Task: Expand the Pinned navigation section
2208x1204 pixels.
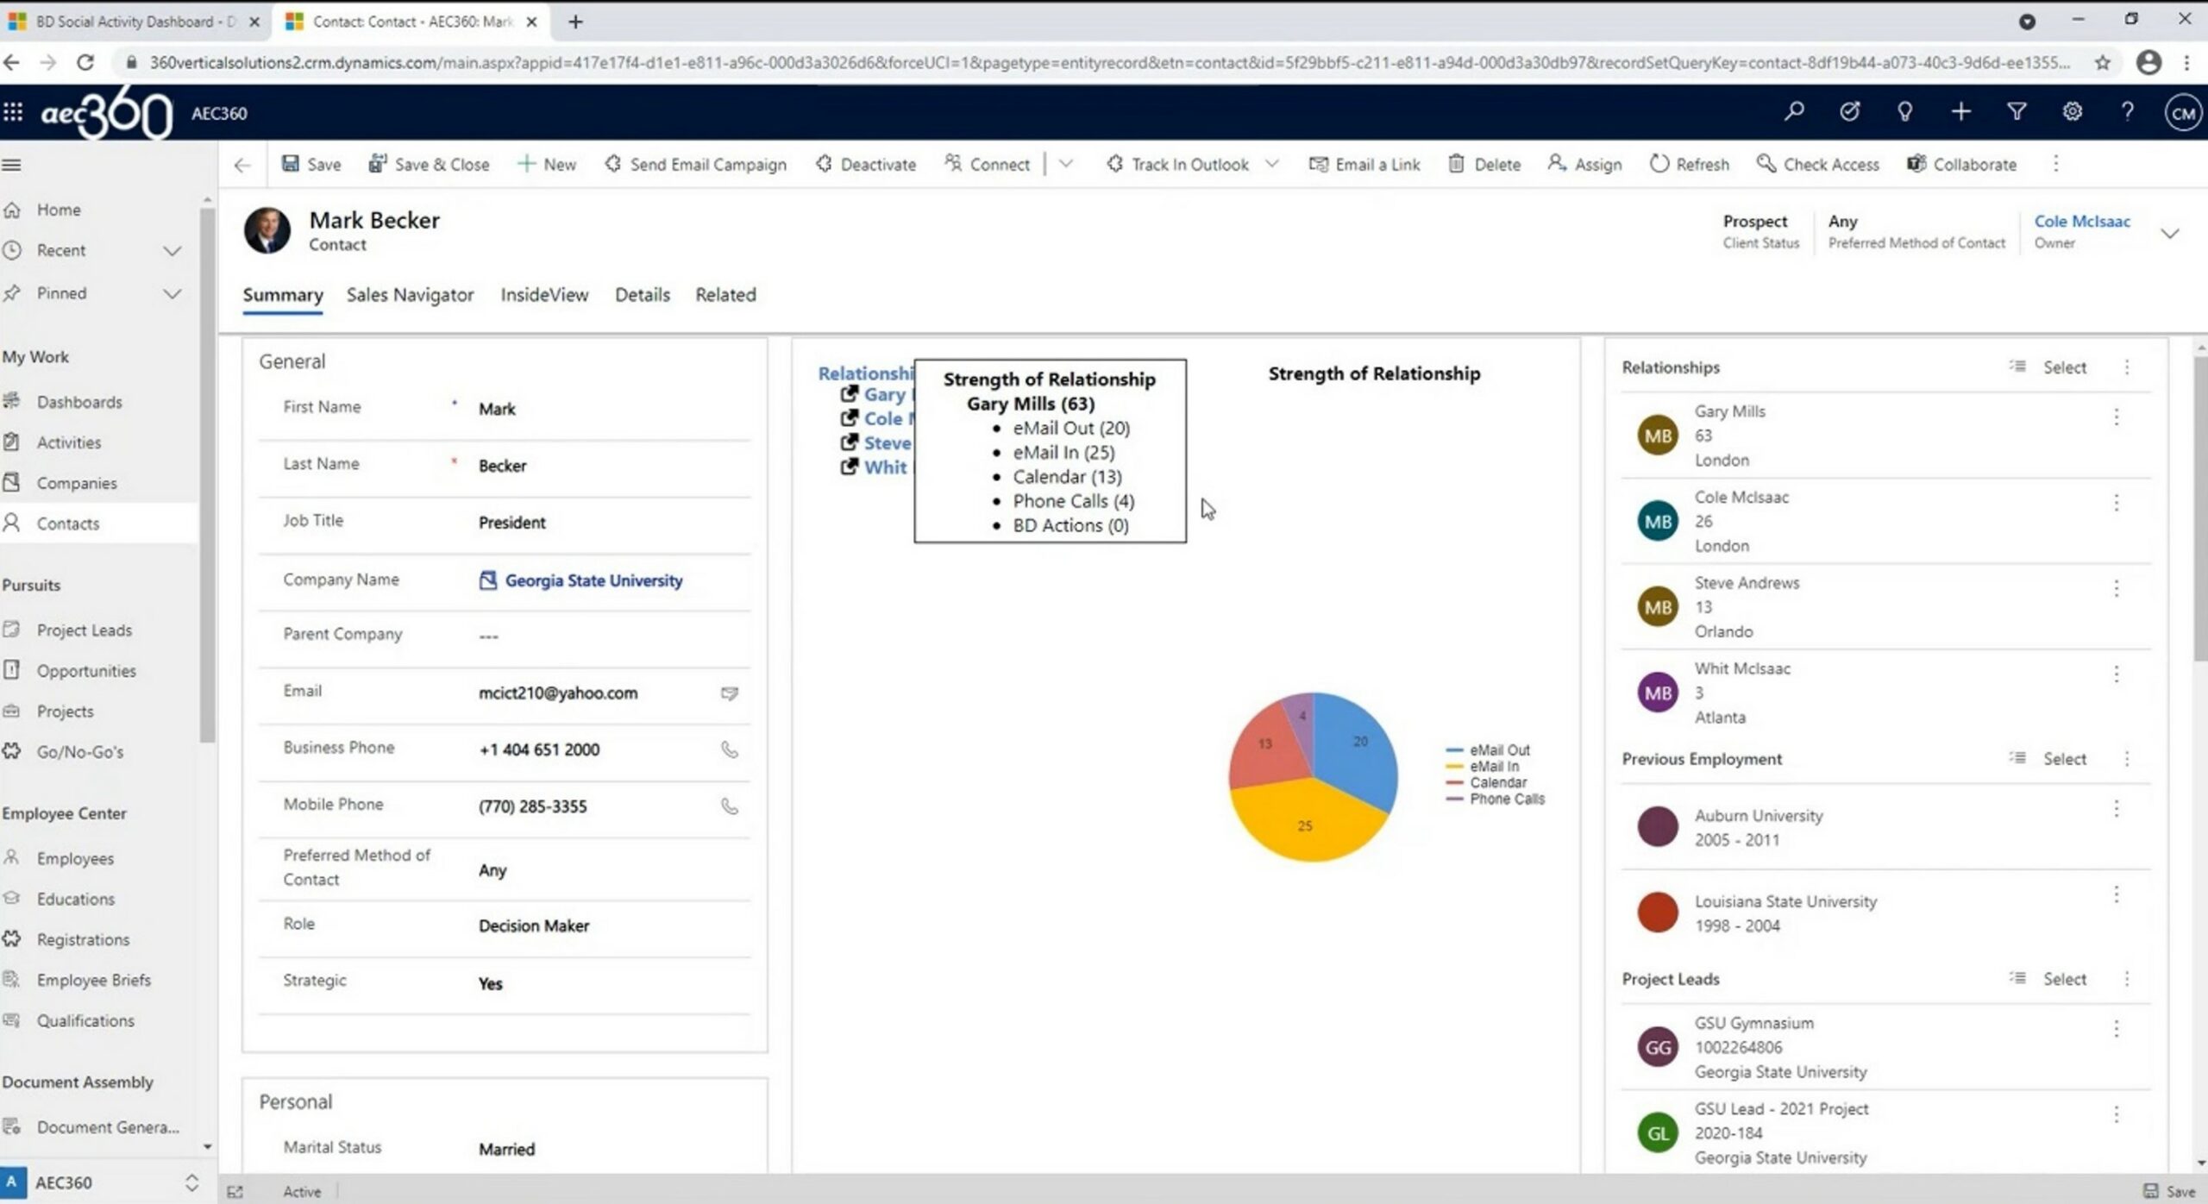Action: [172, 294]
